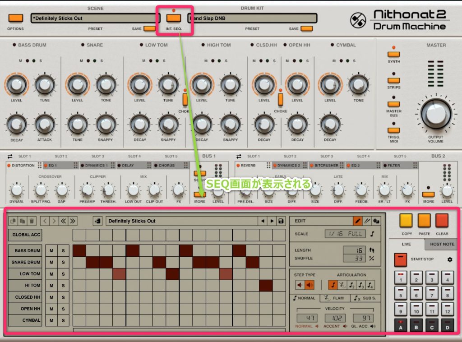Click the first Low Tom step cell
462x342 pixels.
[x=79, y=274]
